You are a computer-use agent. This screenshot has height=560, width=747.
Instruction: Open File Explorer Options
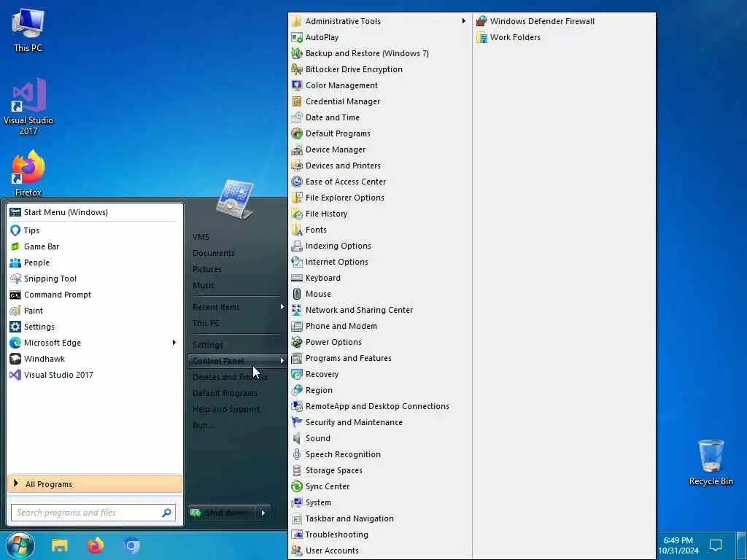coord(379,198)
